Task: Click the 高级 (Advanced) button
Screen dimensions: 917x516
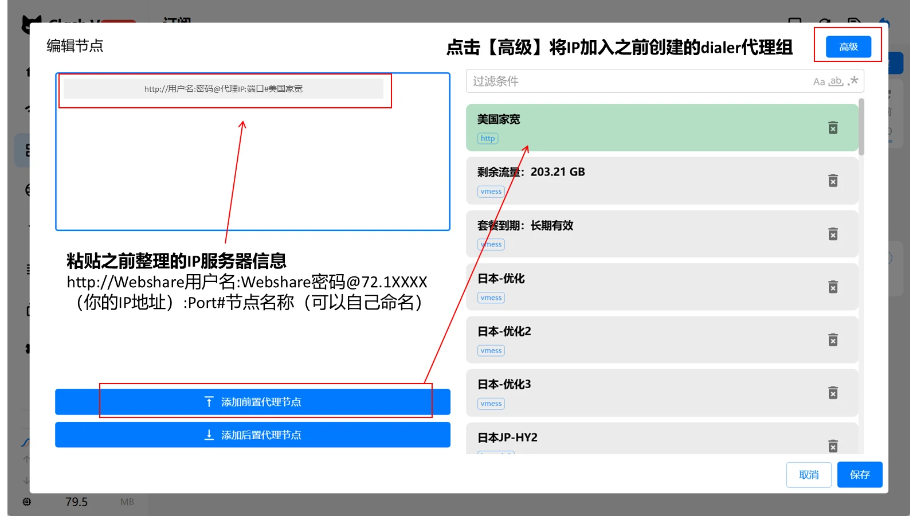Action: pos(848,46)
